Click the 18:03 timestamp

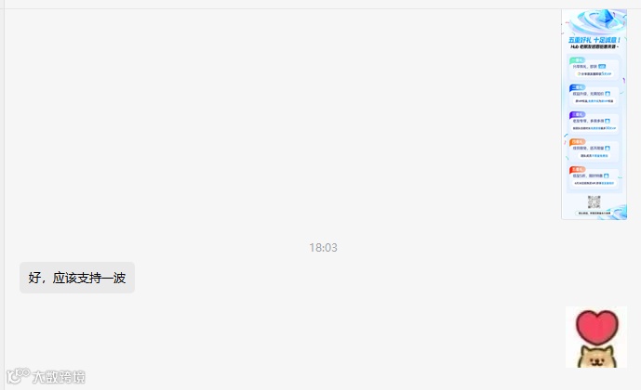coord(323,248)
